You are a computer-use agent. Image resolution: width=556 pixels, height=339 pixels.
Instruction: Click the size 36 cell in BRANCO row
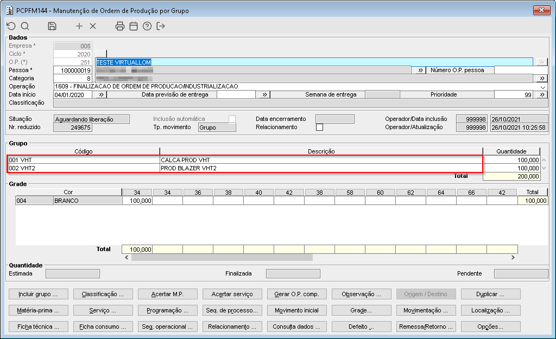[198, 201]
